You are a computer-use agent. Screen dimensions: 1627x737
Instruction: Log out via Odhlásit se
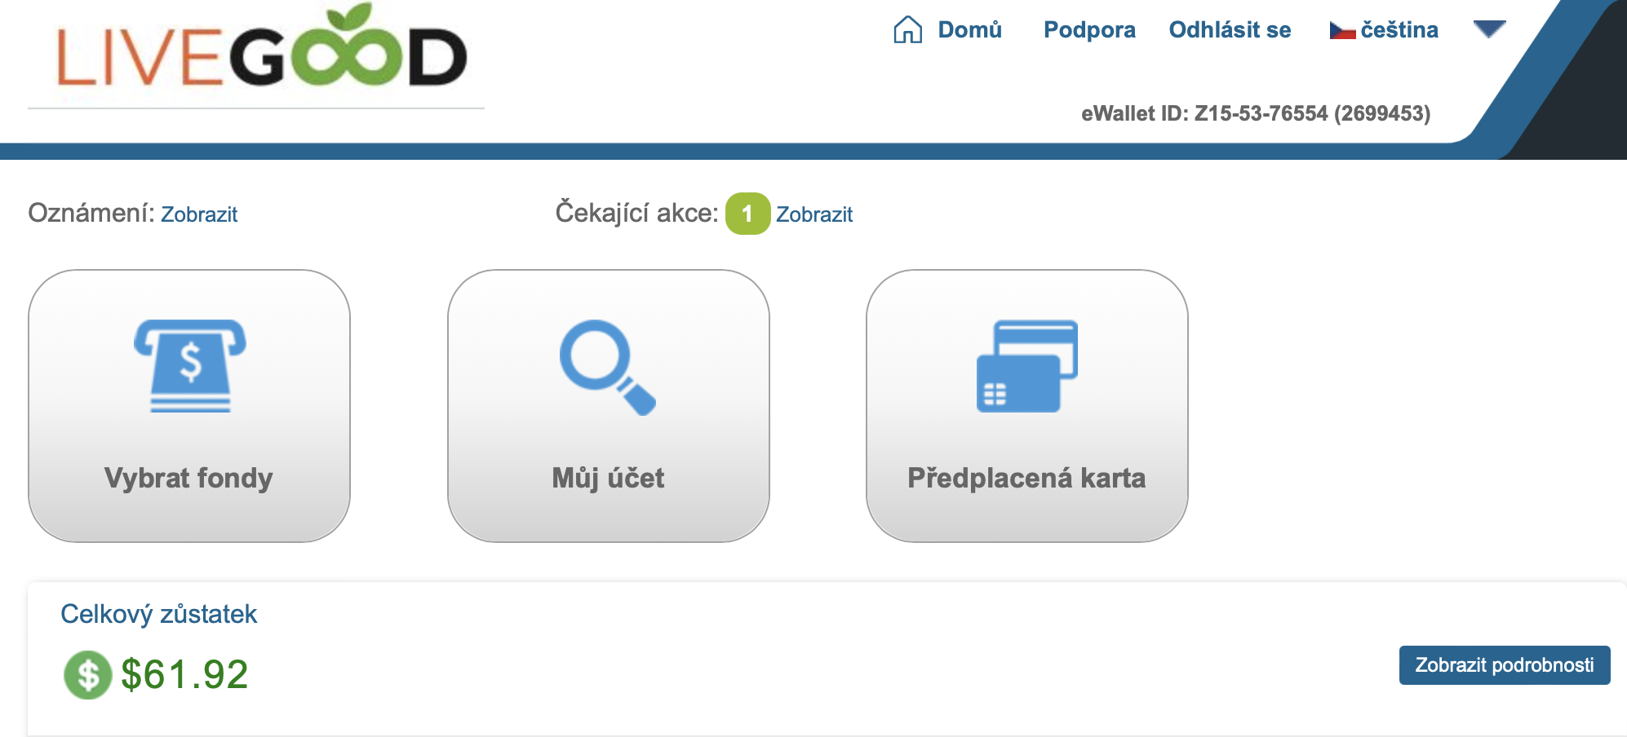click(x=1230, y=30)
